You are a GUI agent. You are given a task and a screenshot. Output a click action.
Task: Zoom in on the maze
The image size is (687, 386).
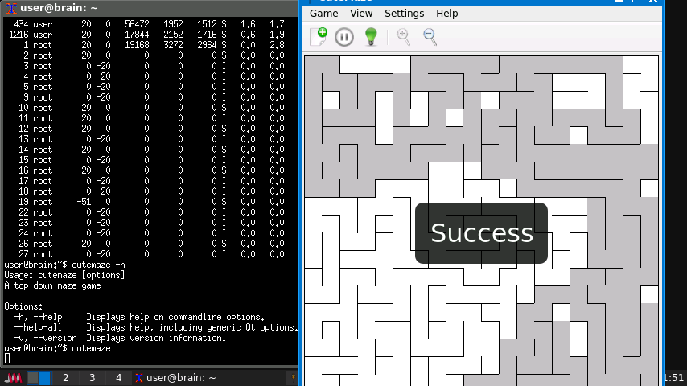coord(403,36)
